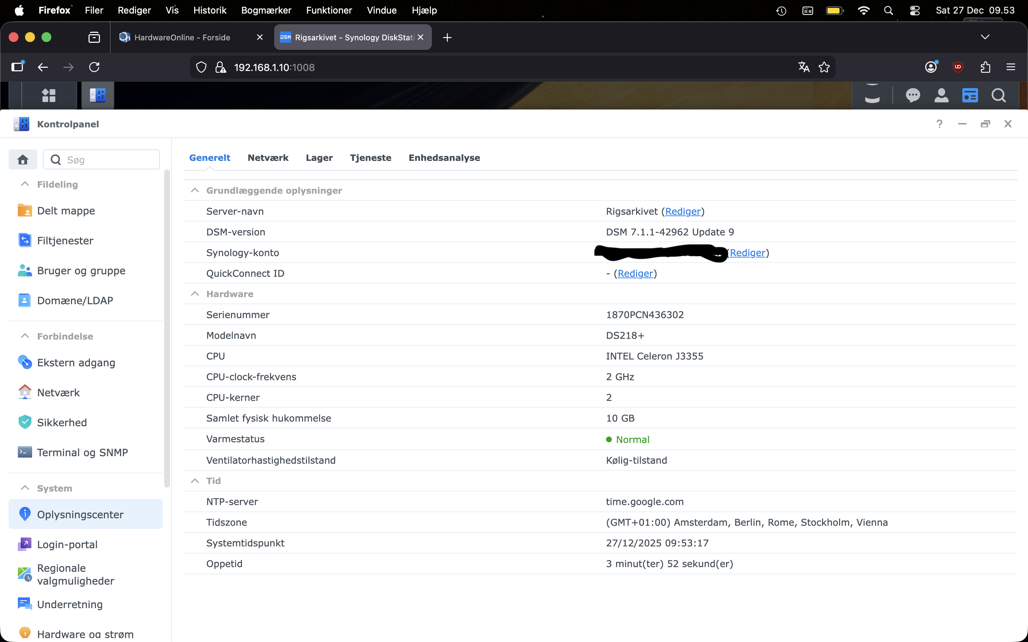Viewport: 1028px width, 642px height.
Task: Open Firefox account profile icon
Action: 931,67
